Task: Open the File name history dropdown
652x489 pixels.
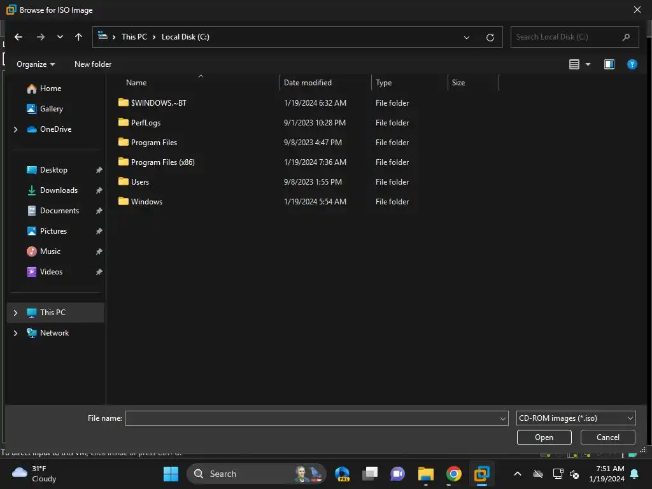Action: (x=503, y=418)
